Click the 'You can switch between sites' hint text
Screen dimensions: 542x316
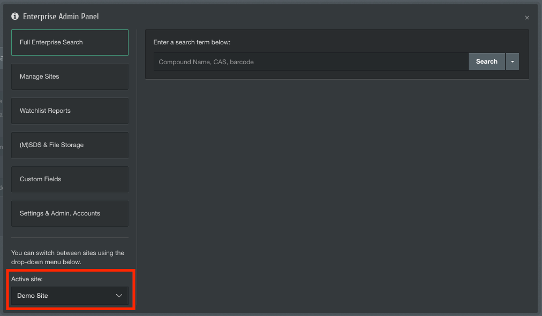(x=67, y=257)
